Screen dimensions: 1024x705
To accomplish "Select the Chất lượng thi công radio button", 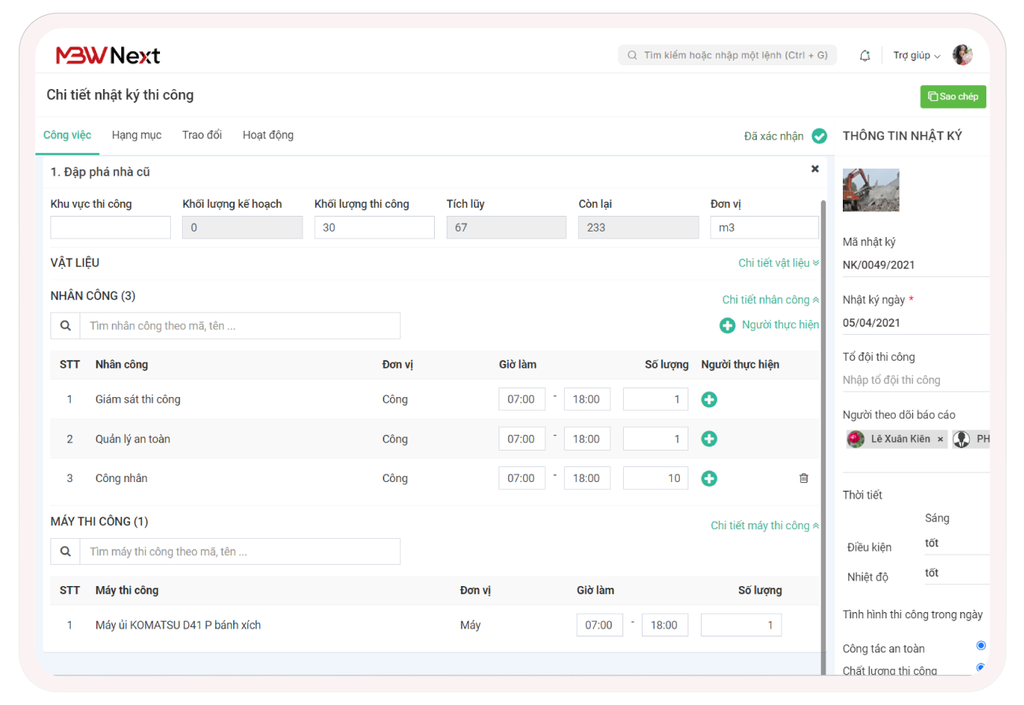I will coord(981,668).
